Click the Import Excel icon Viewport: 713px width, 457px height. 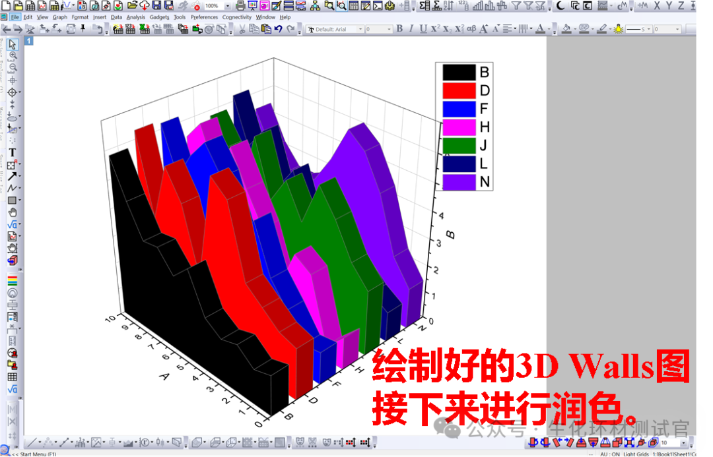click(x=145, y=29)
